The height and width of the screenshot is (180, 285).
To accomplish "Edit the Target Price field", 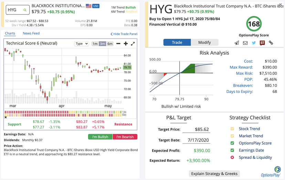I will point(196,129).
